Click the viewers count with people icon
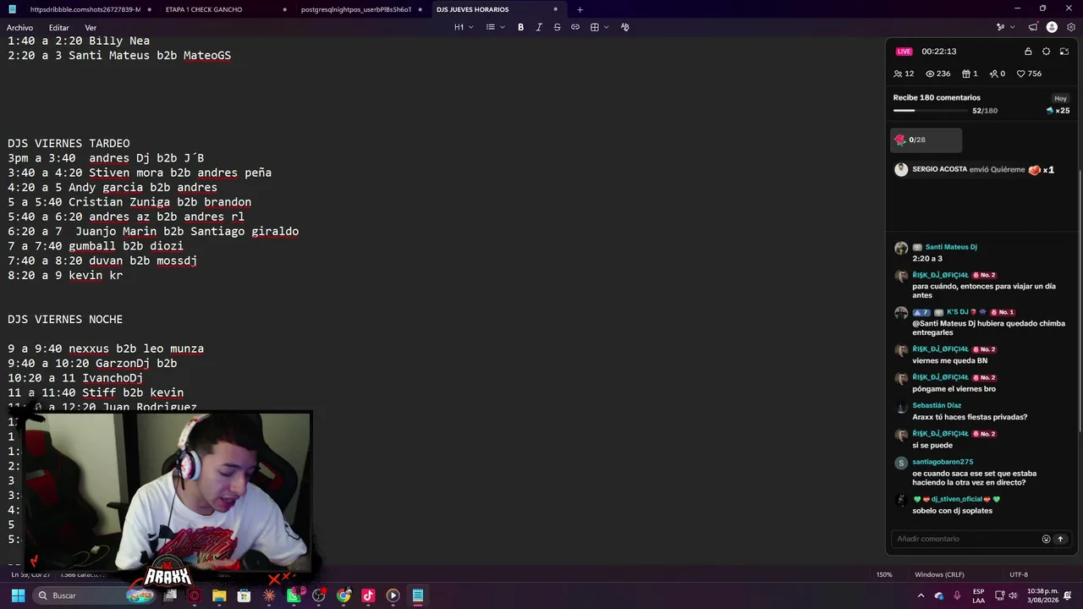The image size is (1083, 609). [x=904, y=74]
